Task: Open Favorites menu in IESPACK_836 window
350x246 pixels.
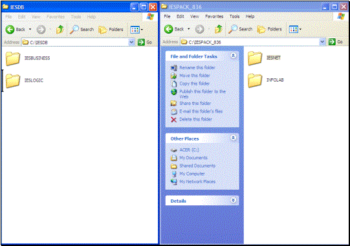Action: click(x=214, y=16)
